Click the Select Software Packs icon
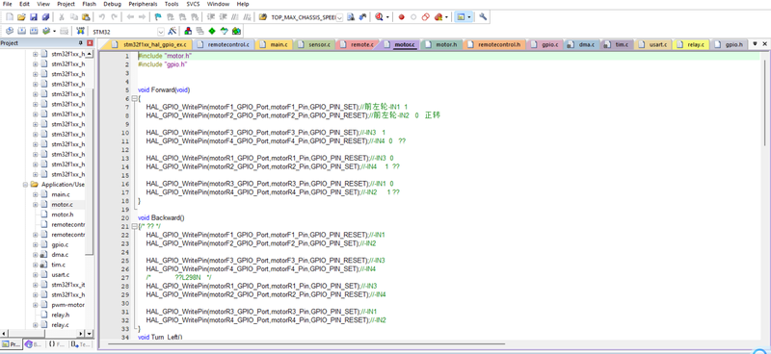 coord(225,31)
